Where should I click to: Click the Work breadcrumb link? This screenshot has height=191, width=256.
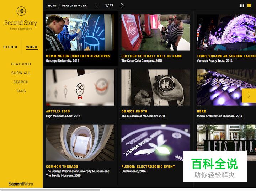(x=52, y=6)
